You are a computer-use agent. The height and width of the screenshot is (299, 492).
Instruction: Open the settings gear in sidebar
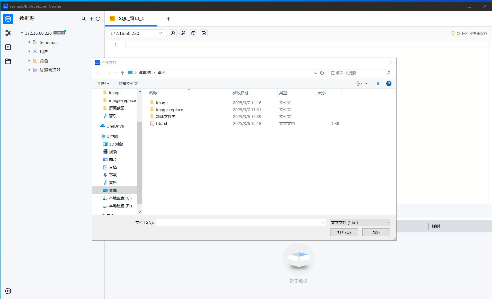8,291
